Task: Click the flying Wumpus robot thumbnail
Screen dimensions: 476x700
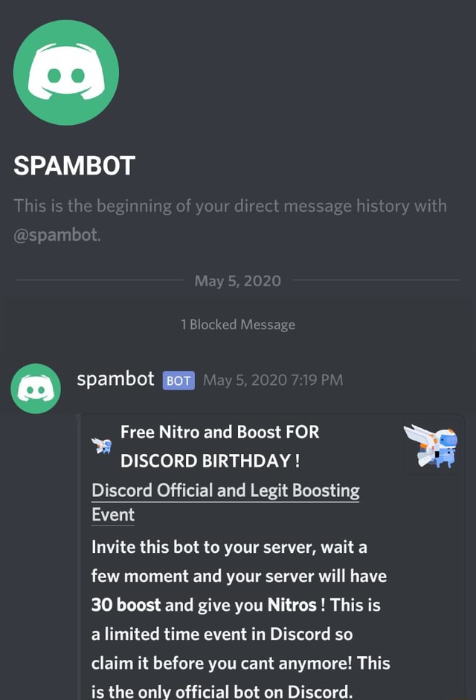Action: 434,447
